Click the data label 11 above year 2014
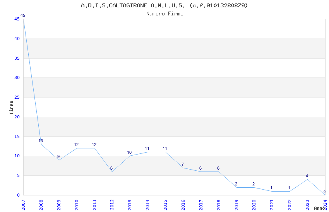The width and height of the screenshot is (329, 212). (147, 148)
